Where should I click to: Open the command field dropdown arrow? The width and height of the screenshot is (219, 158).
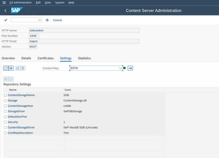click(x=40, y=20)
